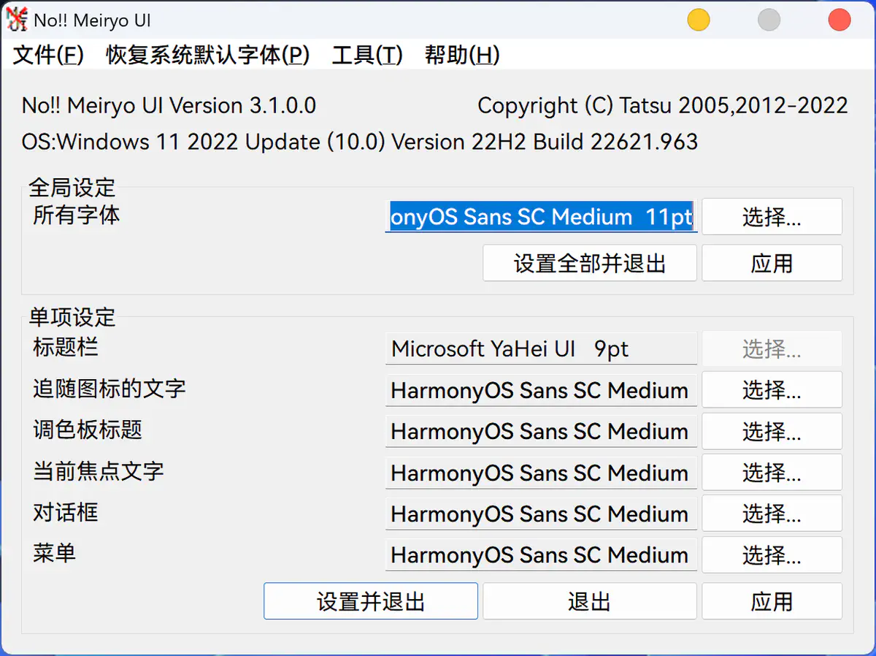
Task: Click the 标题栏 font field showing Microsoft YaHei UI
Action: [x=541, y=349]
